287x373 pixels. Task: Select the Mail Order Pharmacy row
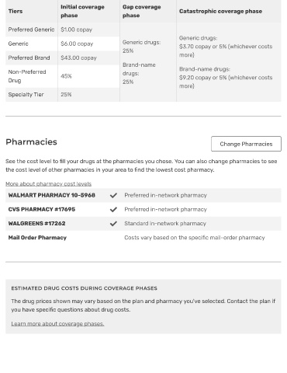click(x=143, y=238)
